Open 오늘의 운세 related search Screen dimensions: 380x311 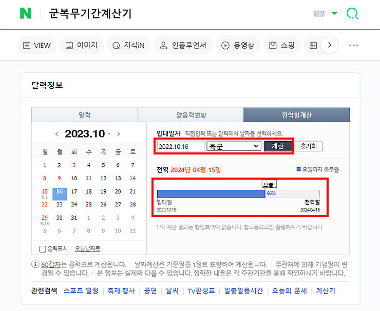coord(289,290)
